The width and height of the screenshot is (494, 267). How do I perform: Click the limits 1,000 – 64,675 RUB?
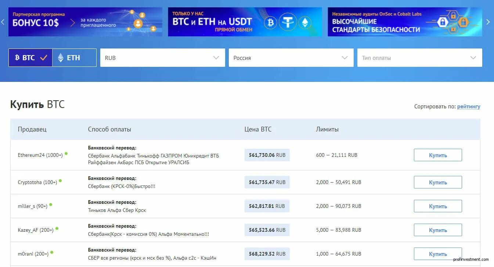pos(339,254)
